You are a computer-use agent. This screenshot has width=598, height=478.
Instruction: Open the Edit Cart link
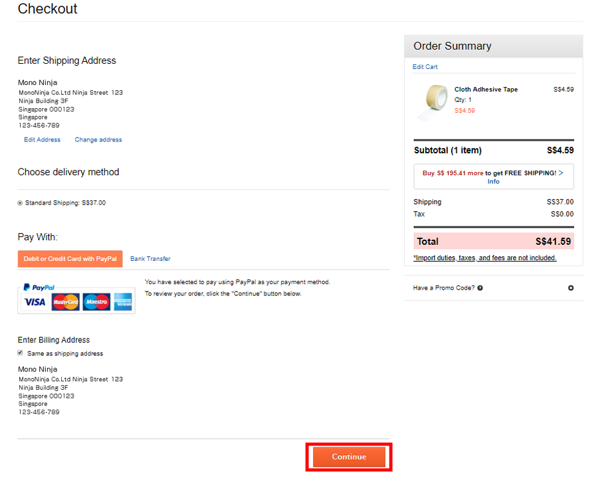tap(425, 66)
